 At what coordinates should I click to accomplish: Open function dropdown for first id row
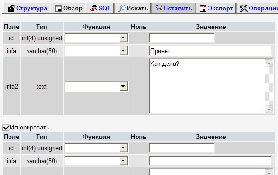coord(123,38)
